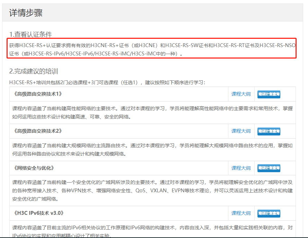Click the 详情步骤 heading
308x238 pixels.
tap(26, 13)
